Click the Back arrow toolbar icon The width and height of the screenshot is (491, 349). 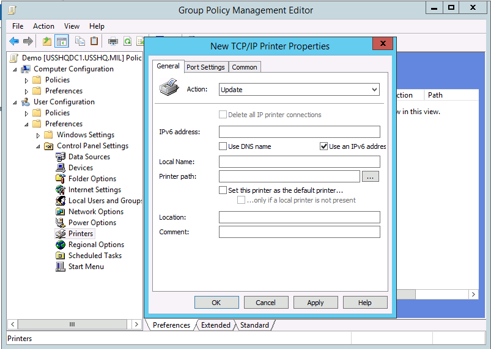point(14,41)
